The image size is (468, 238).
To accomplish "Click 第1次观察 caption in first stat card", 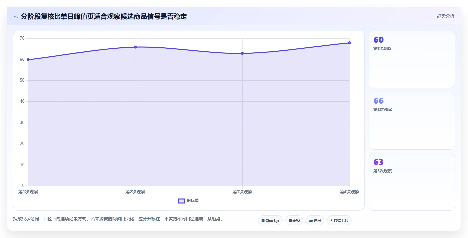I will pyautogui.click(x=382, y=49).
